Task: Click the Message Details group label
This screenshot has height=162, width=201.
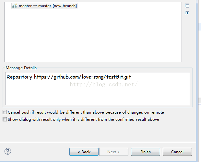Action: (x=21, y=68)
